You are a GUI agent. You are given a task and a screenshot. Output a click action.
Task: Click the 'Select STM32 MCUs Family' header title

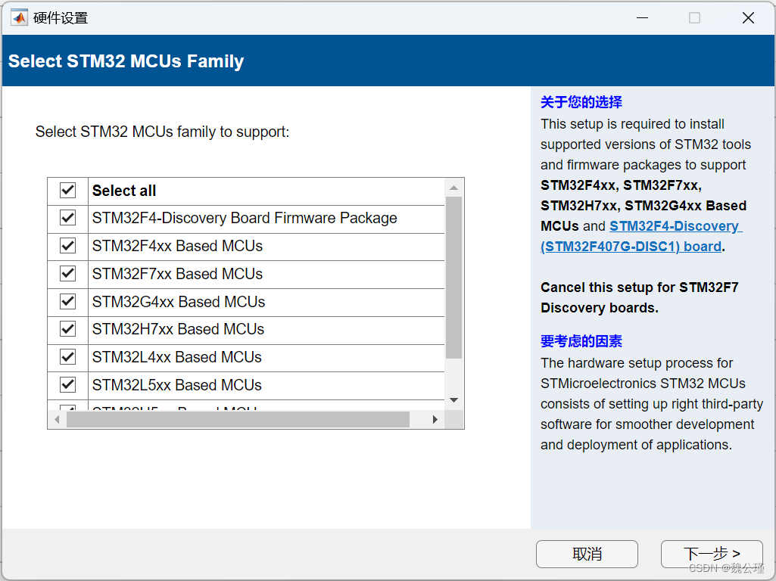[x=126, y=61]
